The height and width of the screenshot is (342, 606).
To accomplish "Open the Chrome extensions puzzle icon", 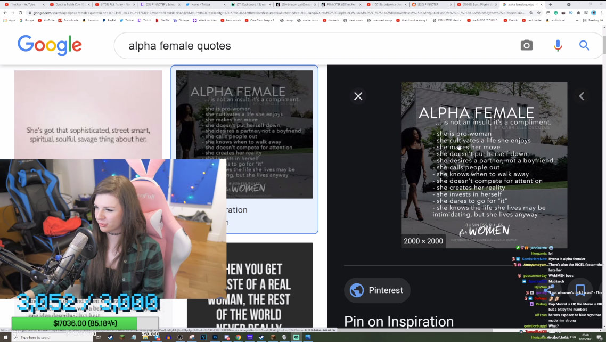I will 578,13.
